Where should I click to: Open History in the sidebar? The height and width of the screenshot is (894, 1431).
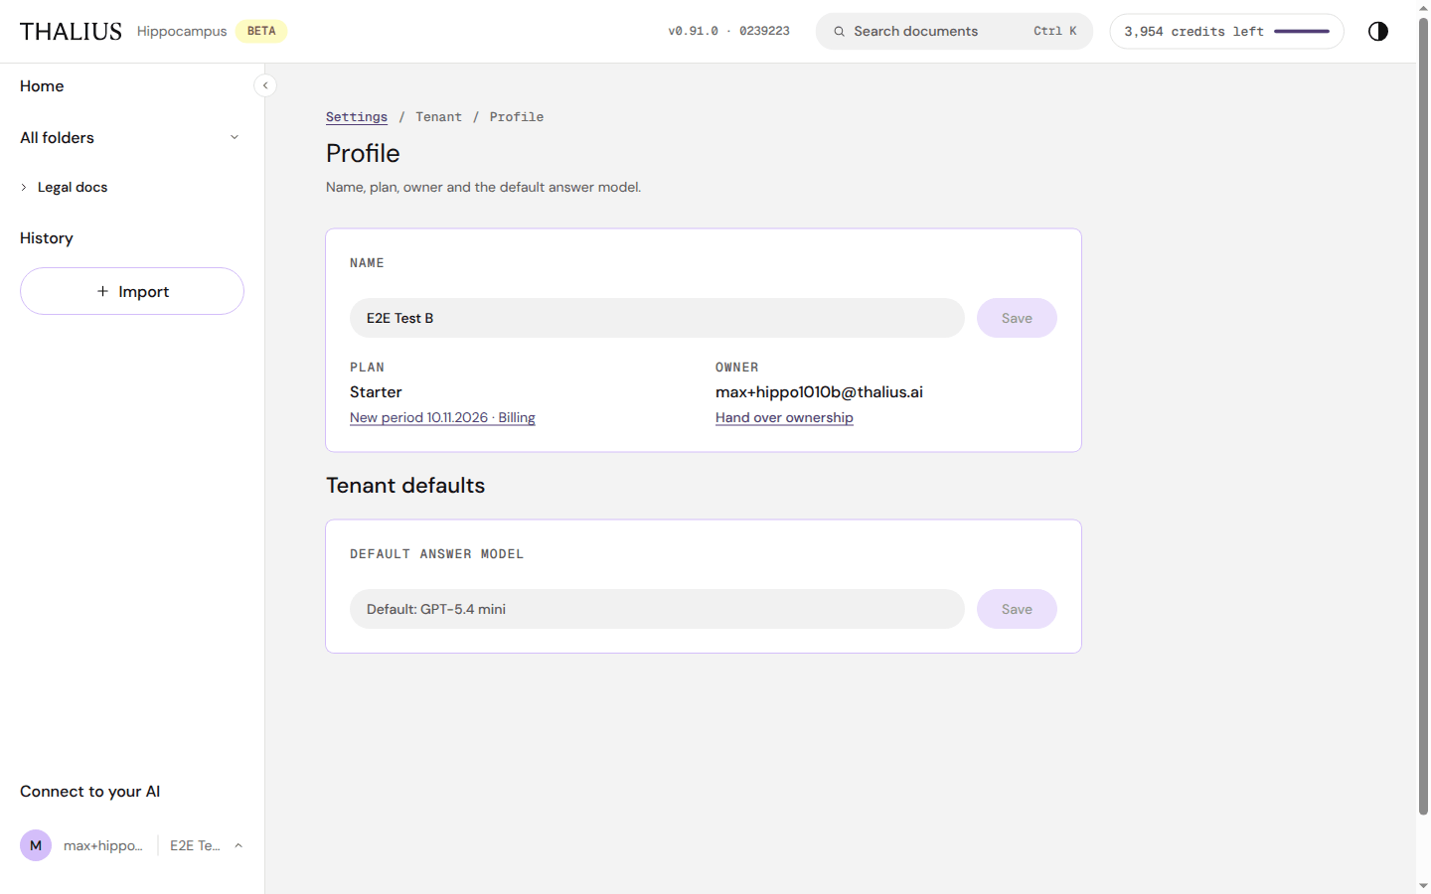pyautogui.click(x=47, y=238)
